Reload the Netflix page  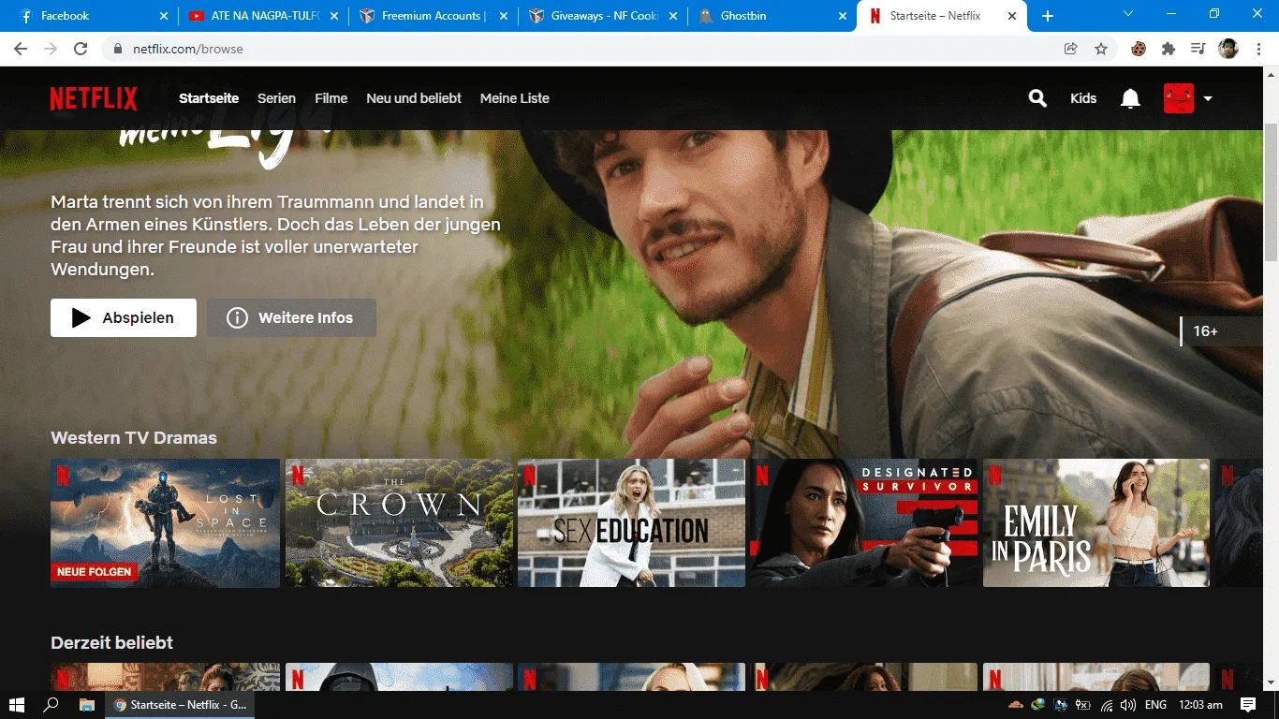click(x=81, y=49)
